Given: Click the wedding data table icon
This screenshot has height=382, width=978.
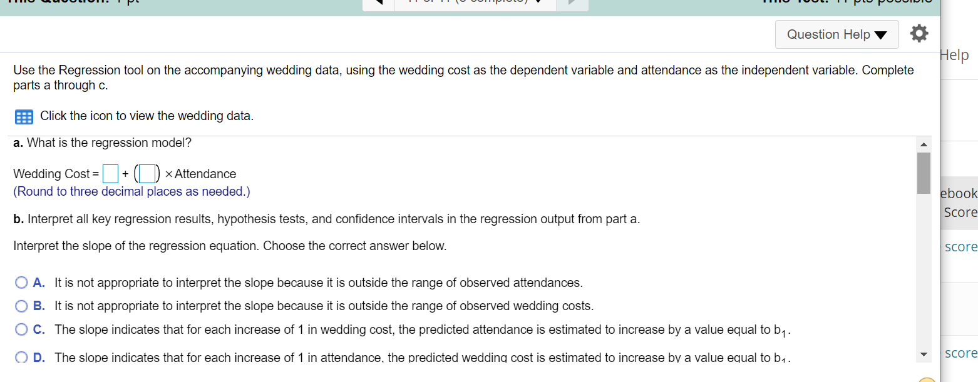Looking at the screenshot, I should point(24,116).
